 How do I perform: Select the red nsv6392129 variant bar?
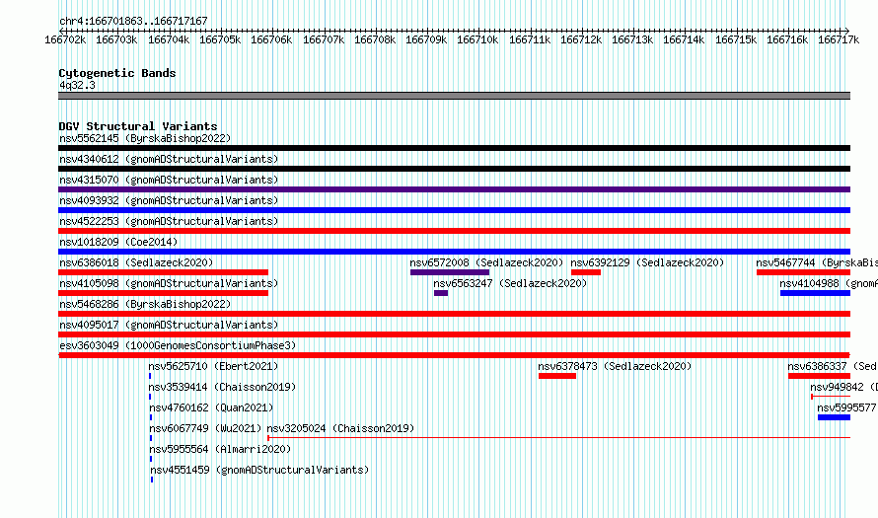(x=586, y=272)
